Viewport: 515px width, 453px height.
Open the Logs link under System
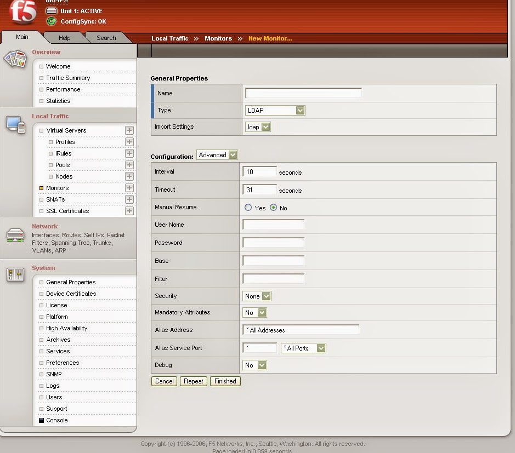tap(53, 386)
